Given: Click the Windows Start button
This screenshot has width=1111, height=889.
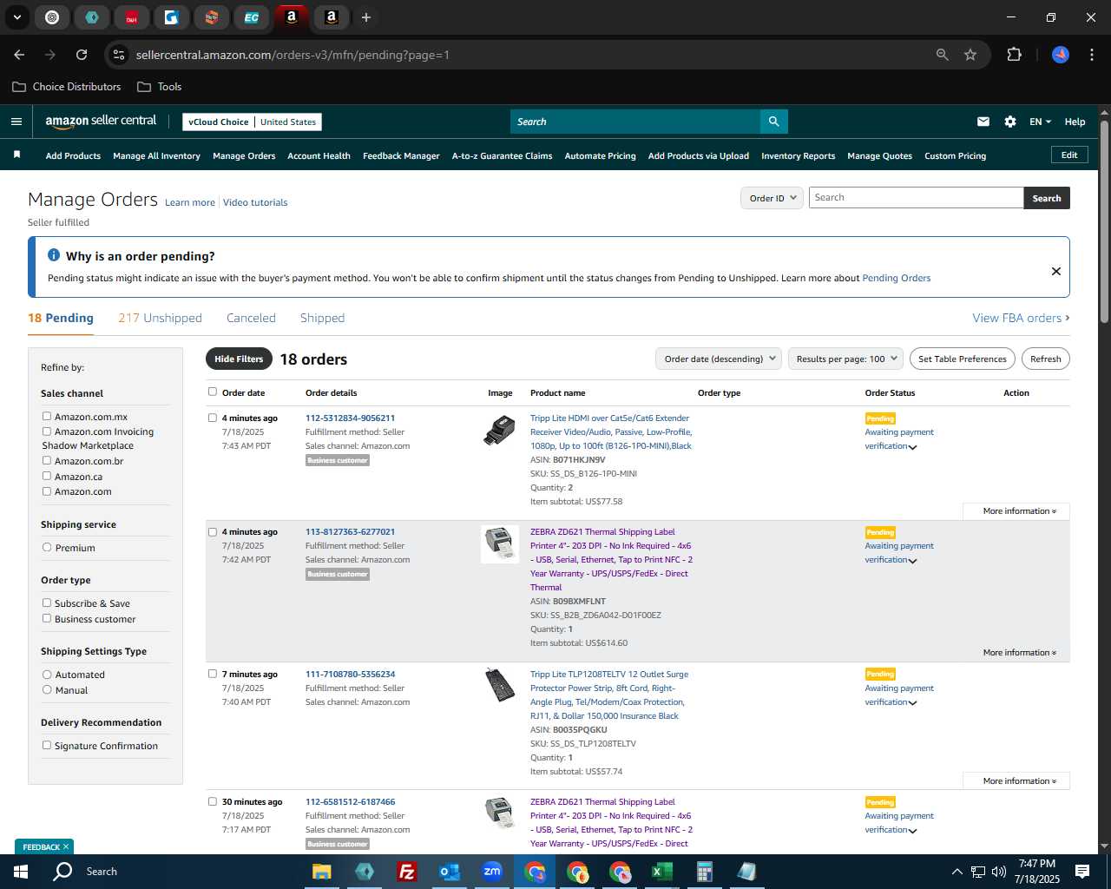Looking at the screenshot, I should (x=21, y=872).
